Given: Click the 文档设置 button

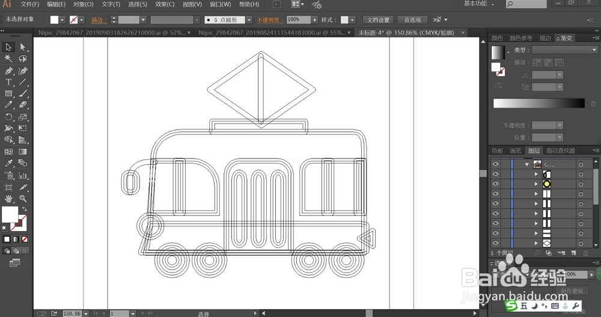Looking at the screenshot, I should click(378, 20).
